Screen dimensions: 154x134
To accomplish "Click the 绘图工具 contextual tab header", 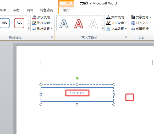I will pos(66,3).
